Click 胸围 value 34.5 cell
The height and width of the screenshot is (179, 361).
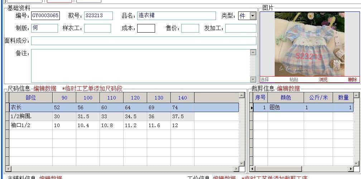tap(135, 116)
